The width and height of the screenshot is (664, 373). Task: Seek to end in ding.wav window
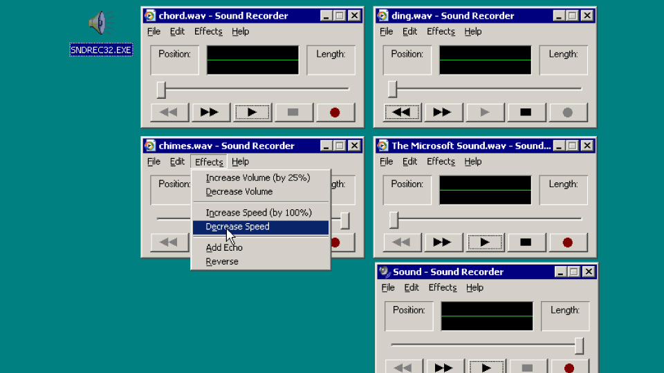tap(443, 113)
